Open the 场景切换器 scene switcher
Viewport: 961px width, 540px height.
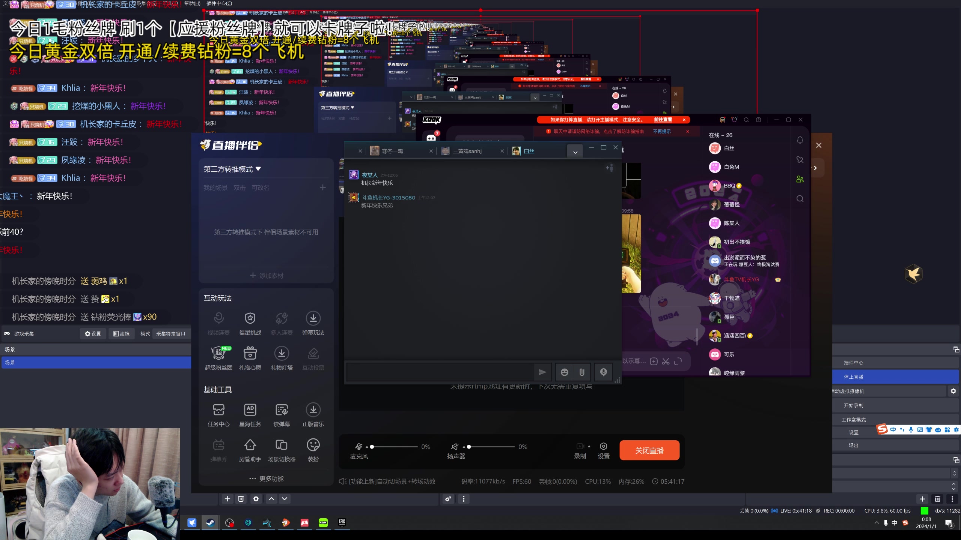[282, 445]
